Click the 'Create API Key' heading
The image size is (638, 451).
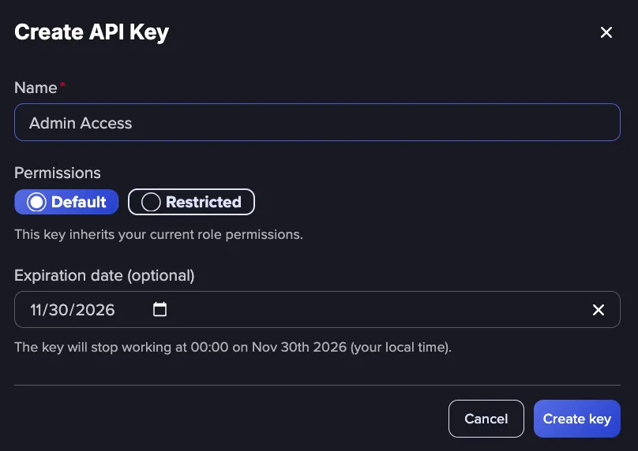point(92,32)
